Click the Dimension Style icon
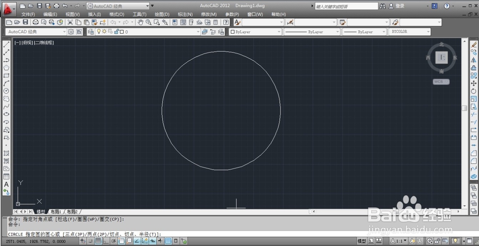Viewport: 479px width, 246px height. (x=290, y=22)
